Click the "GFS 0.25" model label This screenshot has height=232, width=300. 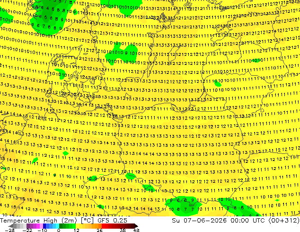pyautogui.click(x=112, y=221)
